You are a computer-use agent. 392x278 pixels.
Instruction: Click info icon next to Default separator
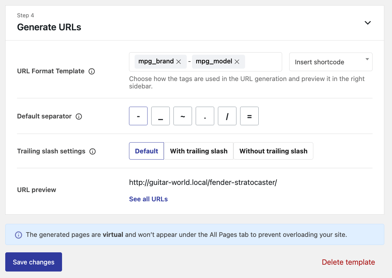tap(79, 117)
